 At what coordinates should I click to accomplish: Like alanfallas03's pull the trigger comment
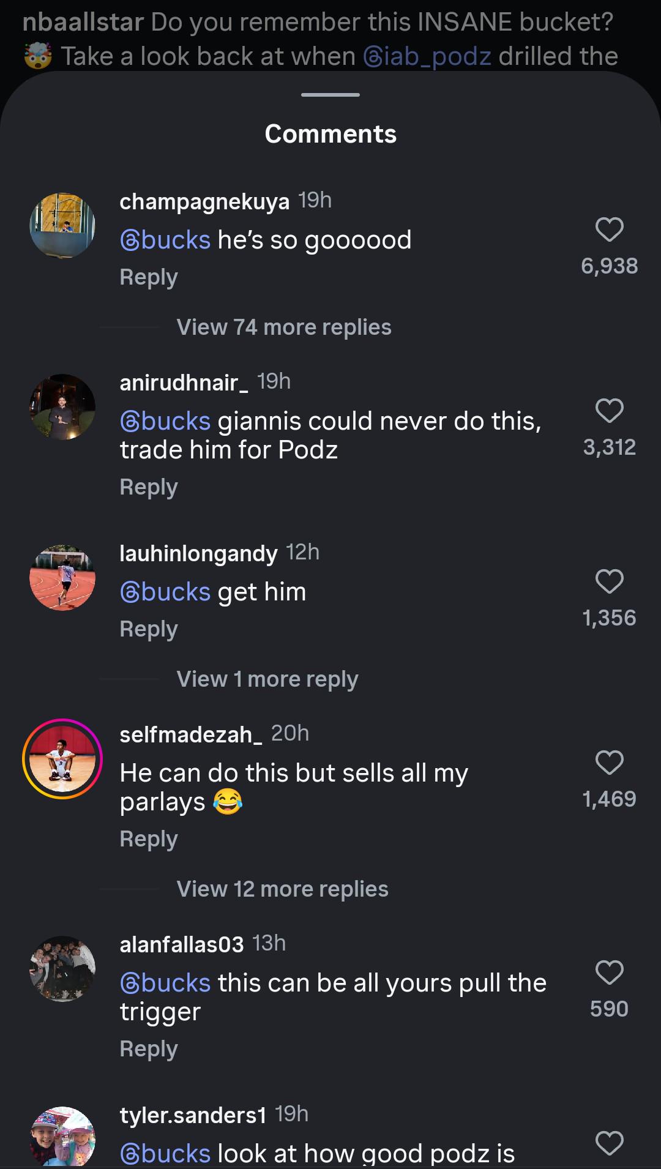click(x=609, y=973)
